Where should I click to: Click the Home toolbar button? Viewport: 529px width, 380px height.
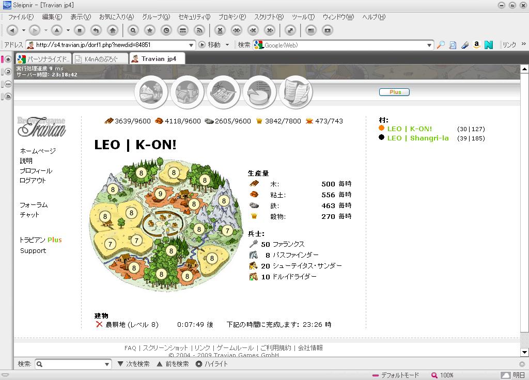[x=113, y=30]
